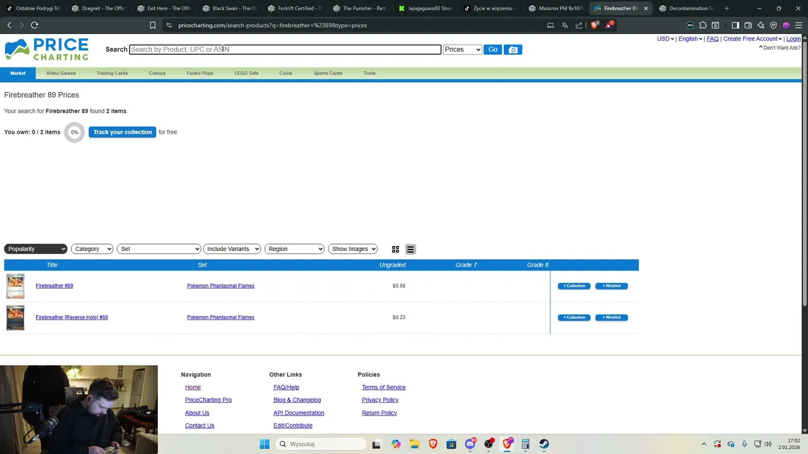
Task: Click the PriceCharting logo
Action: click(x=47, y=50)
